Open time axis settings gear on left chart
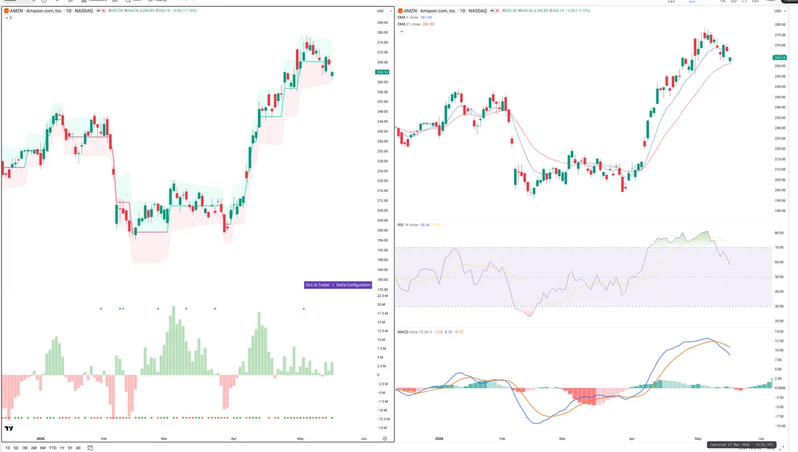 [385, 439]
